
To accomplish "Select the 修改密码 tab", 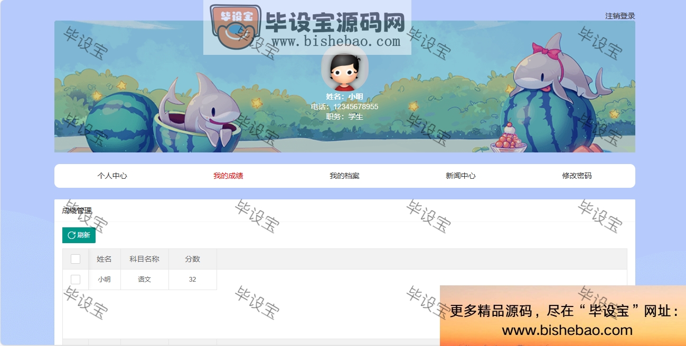I will [577, 176].
